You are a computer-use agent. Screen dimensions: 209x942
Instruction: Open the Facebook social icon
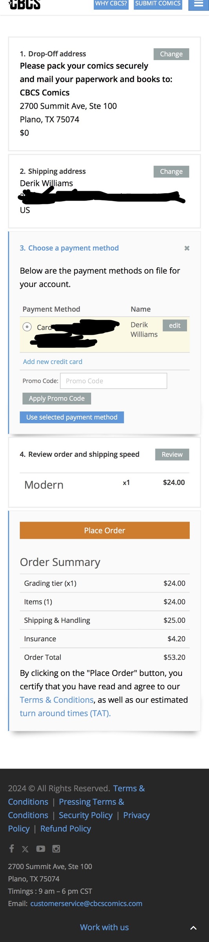click(x=12, y=849)
